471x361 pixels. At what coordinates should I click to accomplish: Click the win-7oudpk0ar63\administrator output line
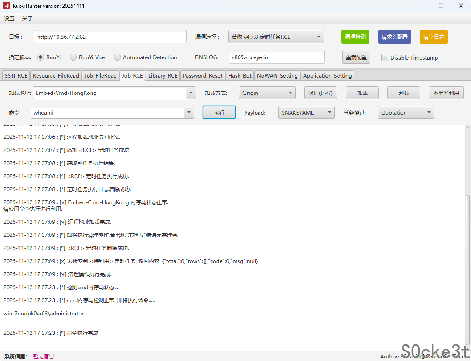point(44,314)
